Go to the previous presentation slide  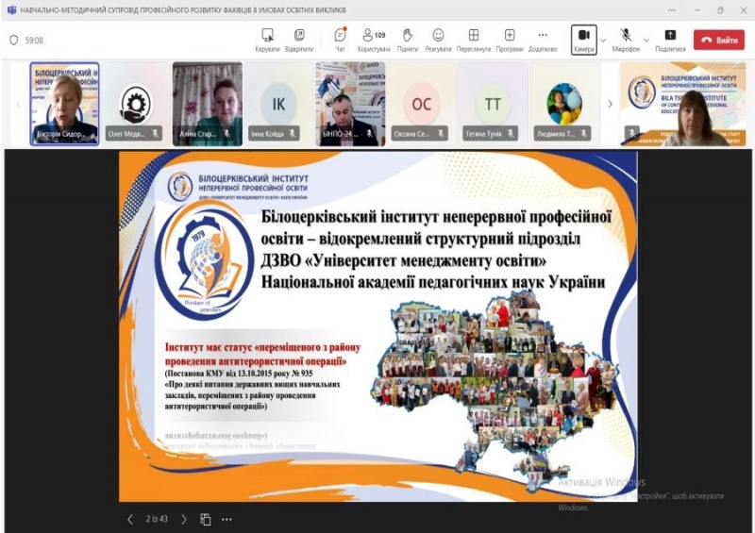pos(130,519)
